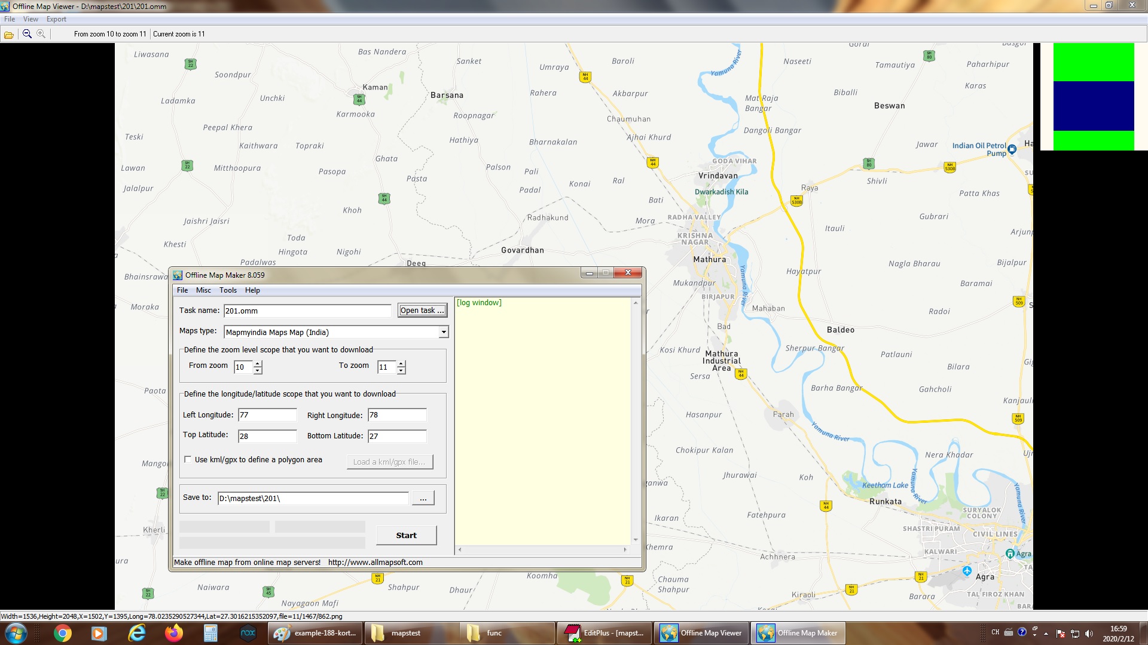
Task: Switch to func folder window
Action: point(508,633)
